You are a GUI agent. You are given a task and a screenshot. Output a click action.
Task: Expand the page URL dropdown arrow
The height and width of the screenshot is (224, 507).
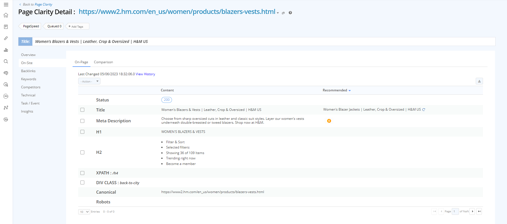tap(278, 13)
